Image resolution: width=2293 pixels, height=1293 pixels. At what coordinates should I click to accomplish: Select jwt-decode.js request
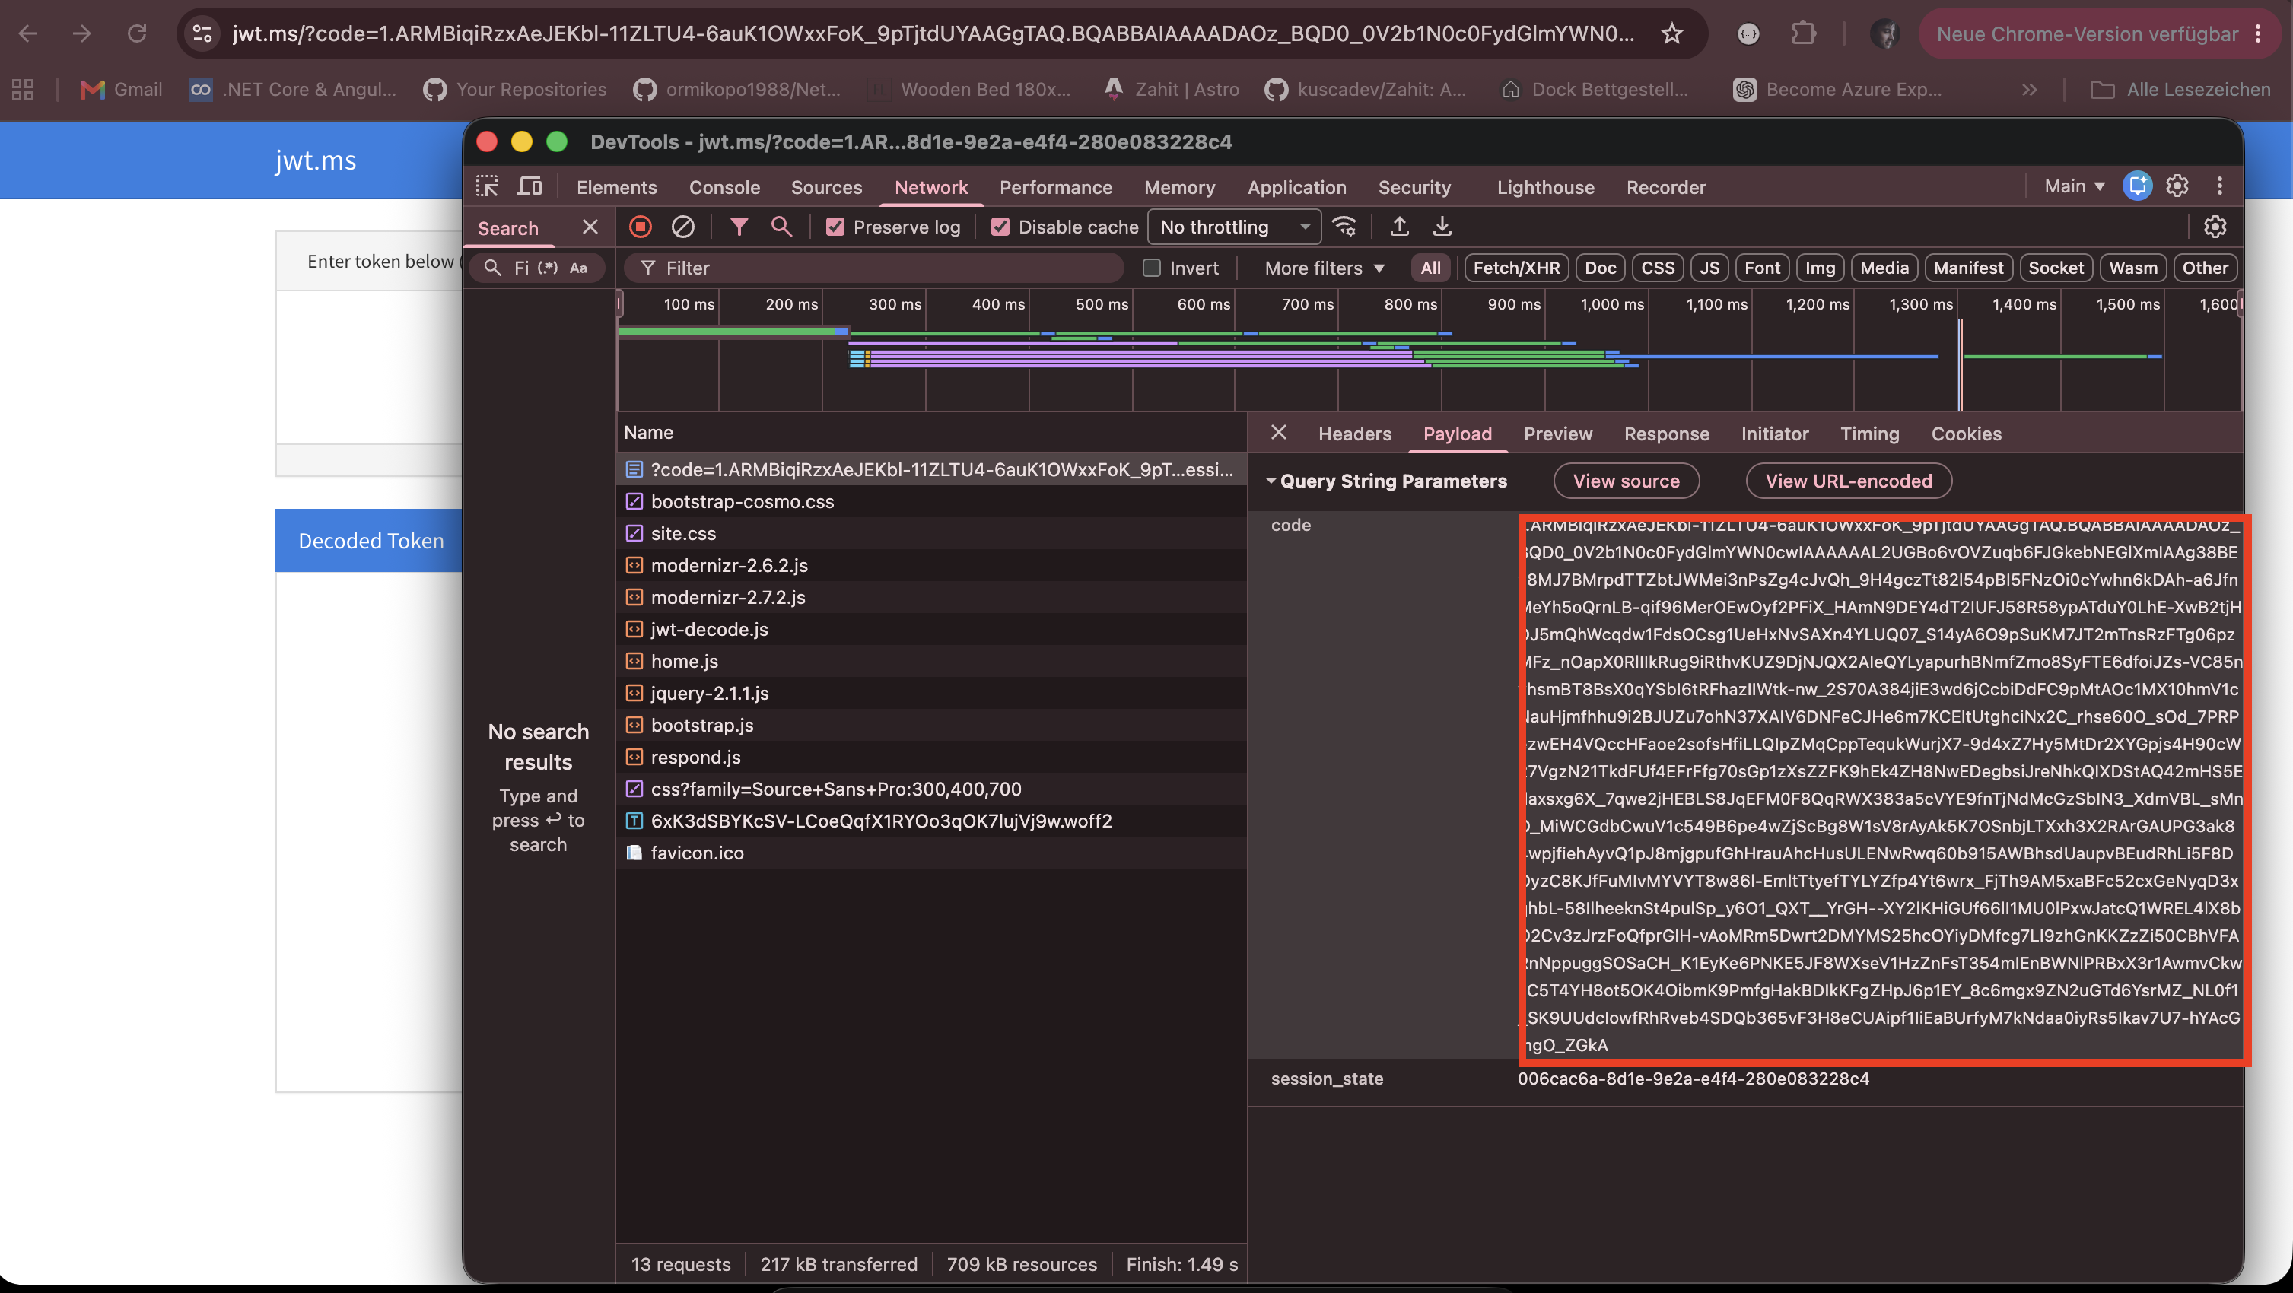point(930,629)
